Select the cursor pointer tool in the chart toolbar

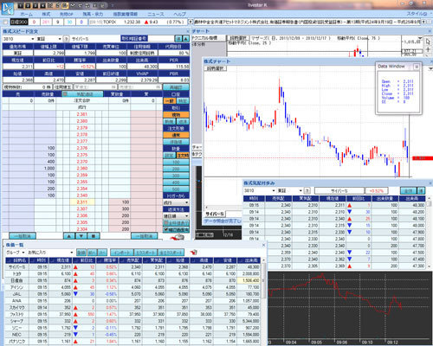point(428,42)
